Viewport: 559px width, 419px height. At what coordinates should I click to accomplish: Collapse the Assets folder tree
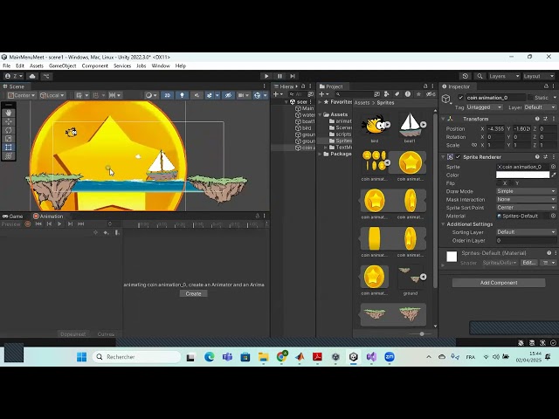(x=320, y=114)
